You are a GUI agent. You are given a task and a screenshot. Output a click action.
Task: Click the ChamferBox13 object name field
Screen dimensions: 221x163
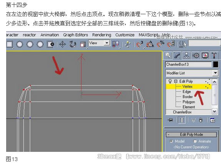click(x=188, y=65)
